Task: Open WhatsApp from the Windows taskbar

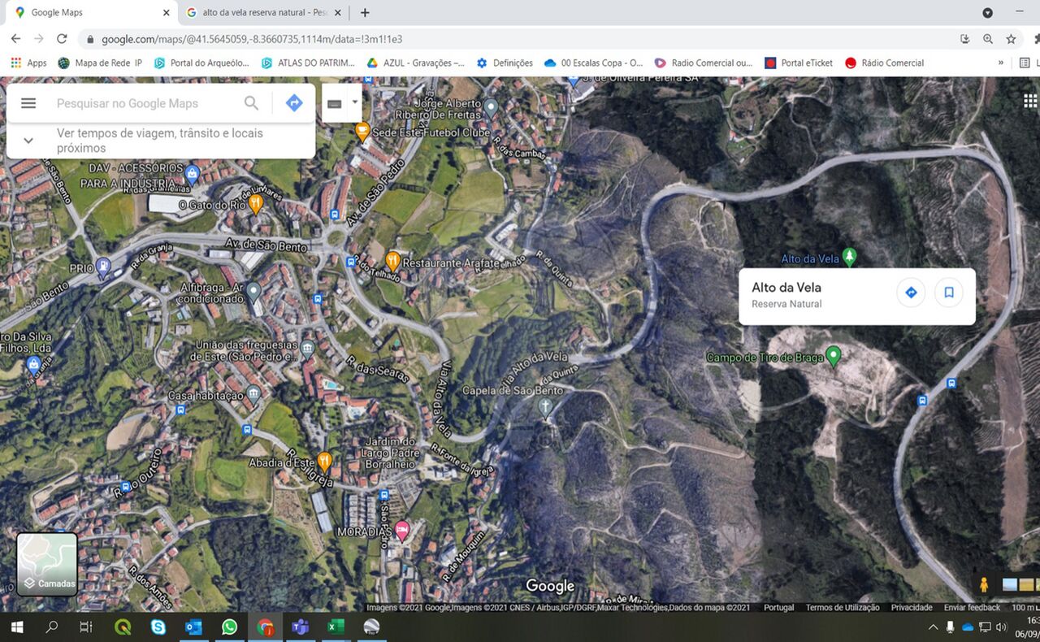Action: pyautogui.click(x=229, y=627)
